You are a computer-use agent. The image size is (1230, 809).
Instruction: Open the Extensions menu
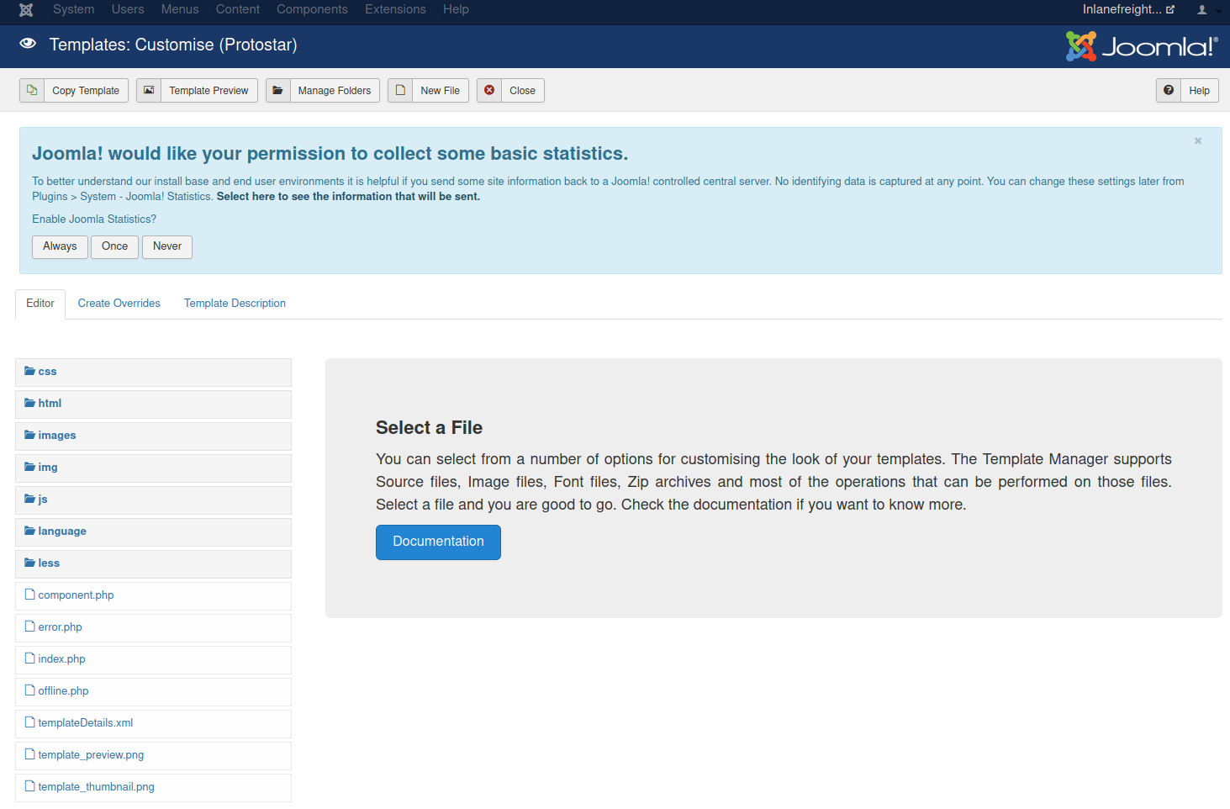tap(395, 9)
